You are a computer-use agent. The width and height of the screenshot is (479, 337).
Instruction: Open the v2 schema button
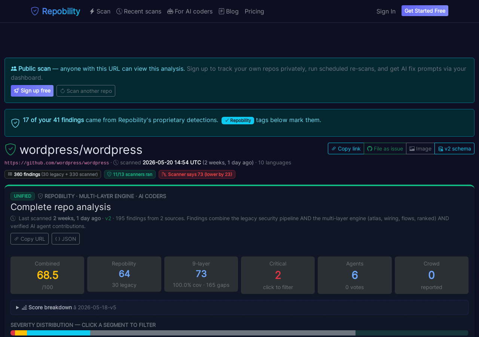click(454, 148)
